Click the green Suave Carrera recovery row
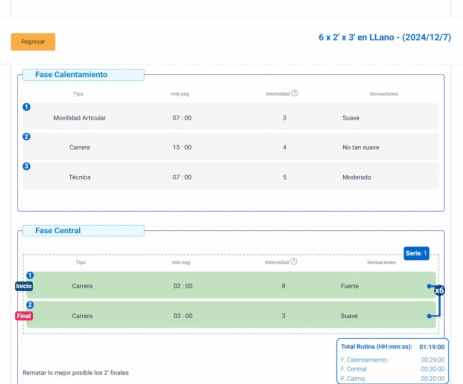This screenshot has height=384, width=463. point(231,316)
